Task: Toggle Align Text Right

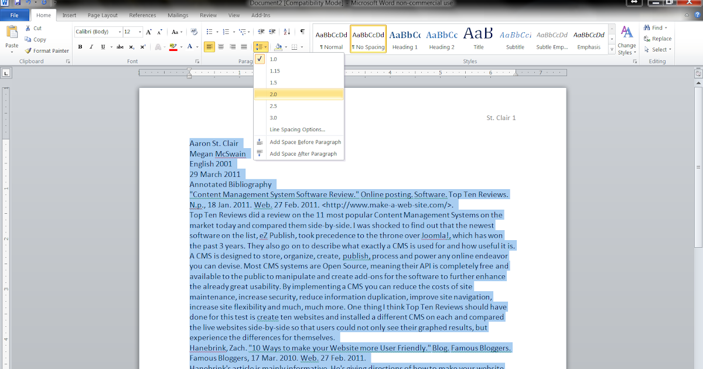Action: click(x=233, y=47)
